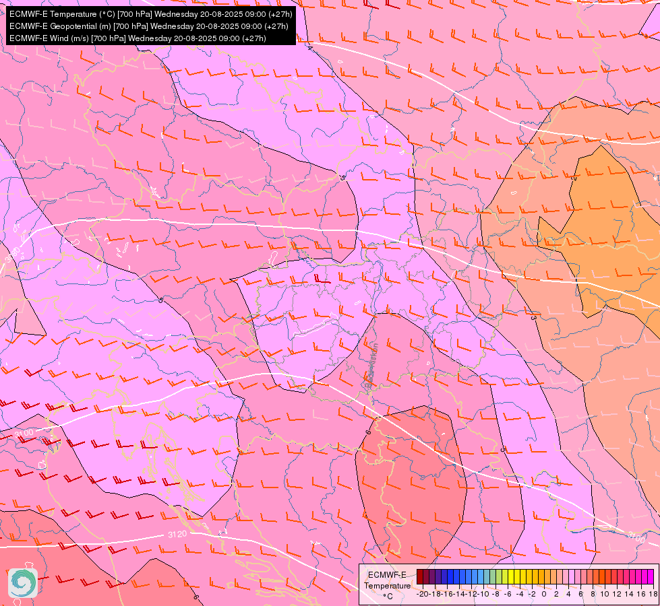This screenshot has height=606, width=660.
Task: Pick the bright yellow legend swatch
Action: coord(511,576)
